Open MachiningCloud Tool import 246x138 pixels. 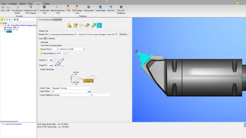point(58,10)
